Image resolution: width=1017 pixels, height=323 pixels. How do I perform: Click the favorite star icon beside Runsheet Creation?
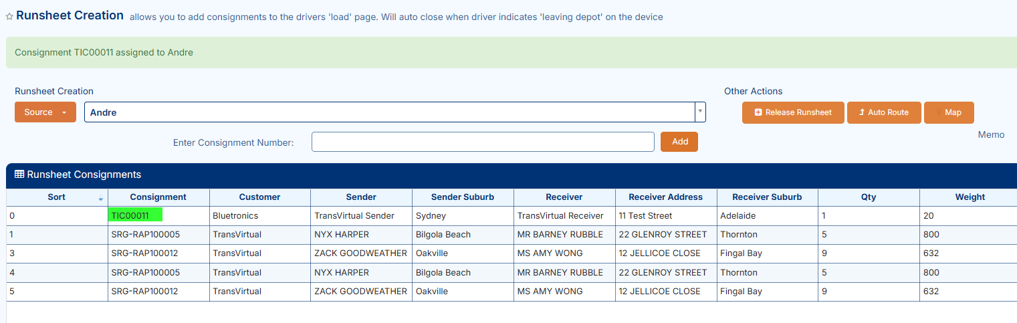(x=9, y=17)
